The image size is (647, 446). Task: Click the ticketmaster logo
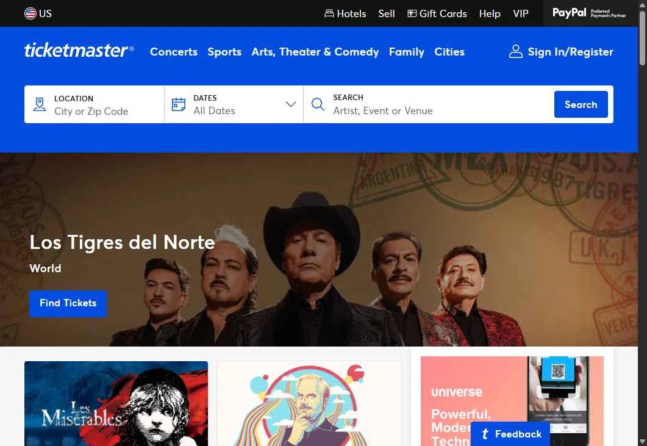click(x=79, y=51)
